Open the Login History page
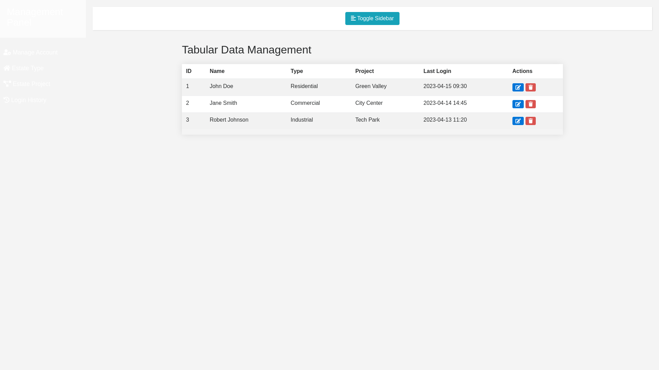The image size is (659, 370). click(x=28, y=100)
